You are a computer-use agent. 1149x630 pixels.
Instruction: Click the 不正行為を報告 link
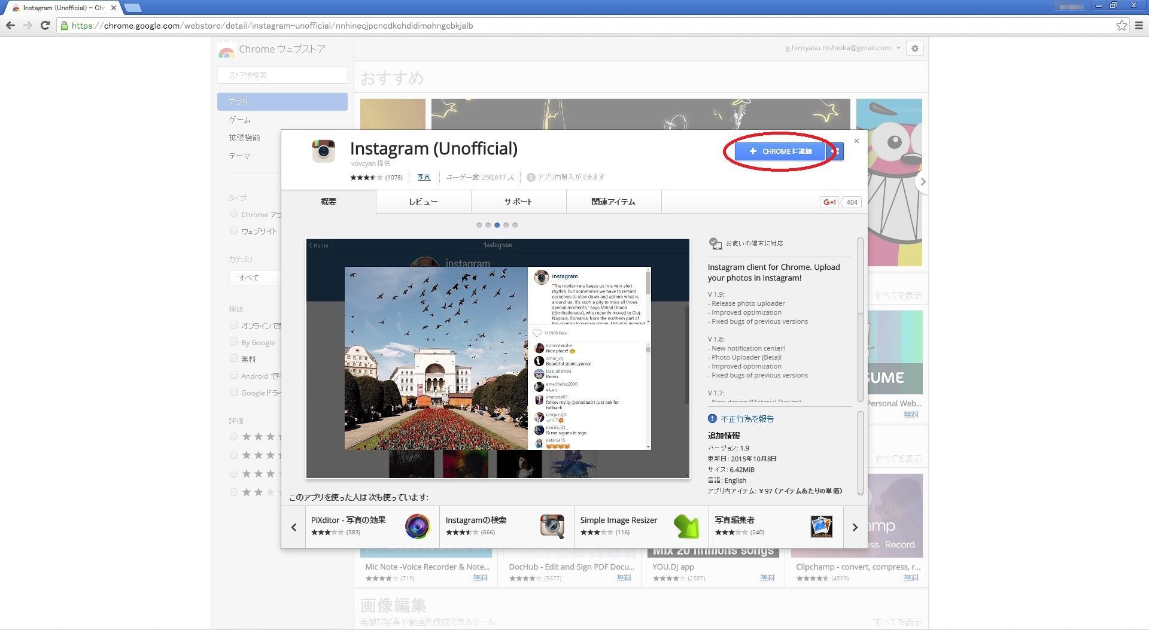[x=747, y=419]
